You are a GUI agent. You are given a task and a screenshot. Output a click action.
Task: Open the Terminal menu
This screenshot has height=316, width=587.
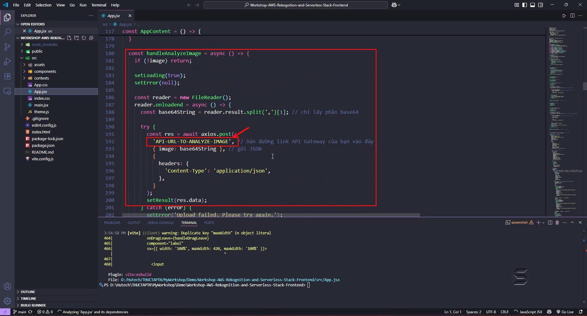click(98, 5)
